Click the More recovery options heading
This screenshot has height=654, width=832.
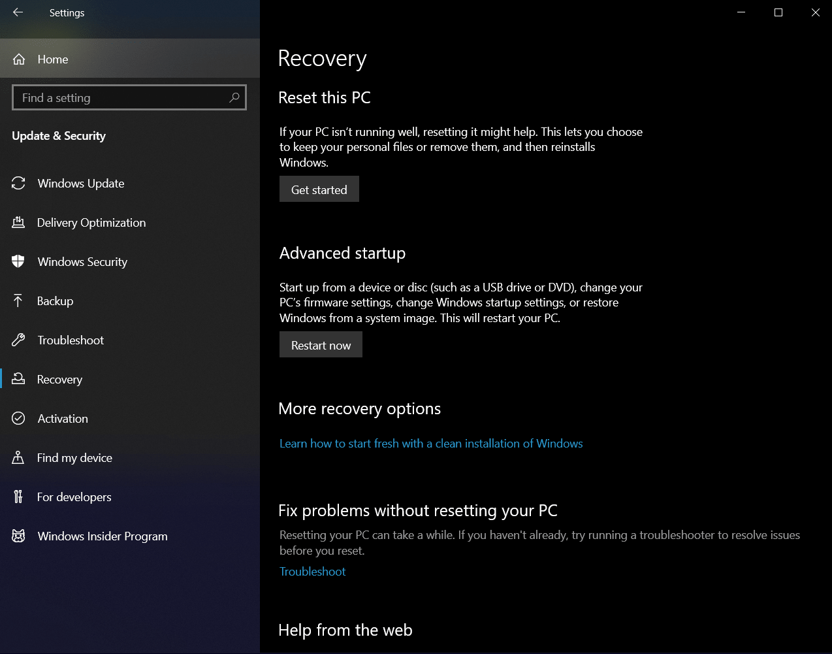360,409
